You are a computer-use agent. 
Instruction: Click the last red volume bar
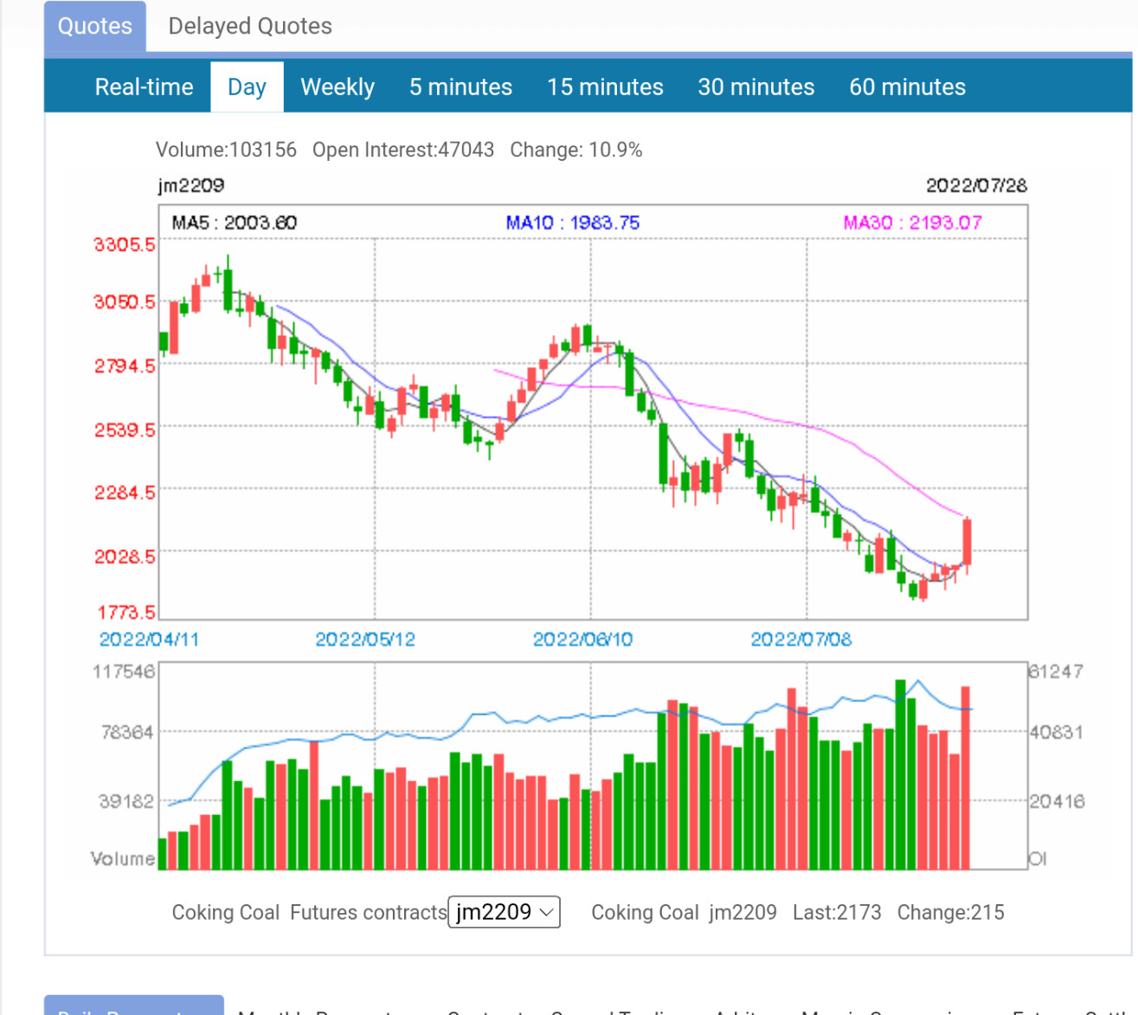click(965, 778)
